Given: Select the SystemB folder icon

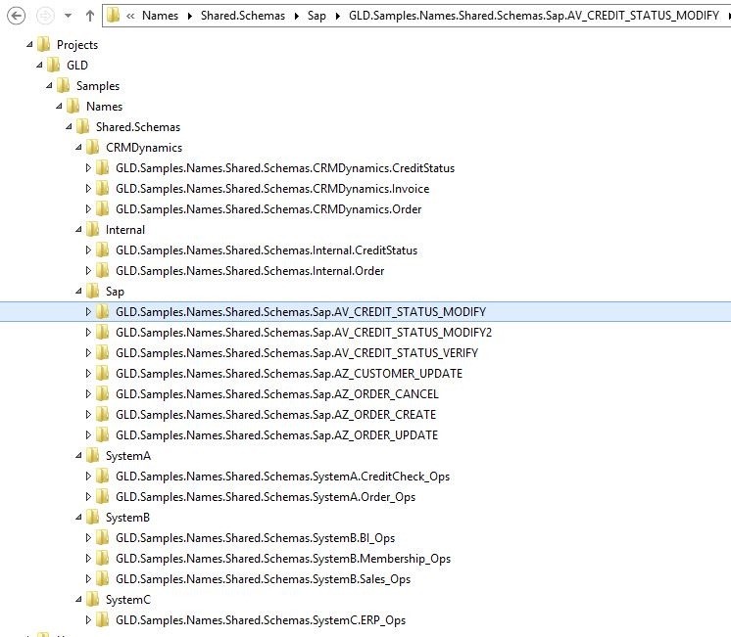Looking at the screenshot, I should tap(93, 517).
